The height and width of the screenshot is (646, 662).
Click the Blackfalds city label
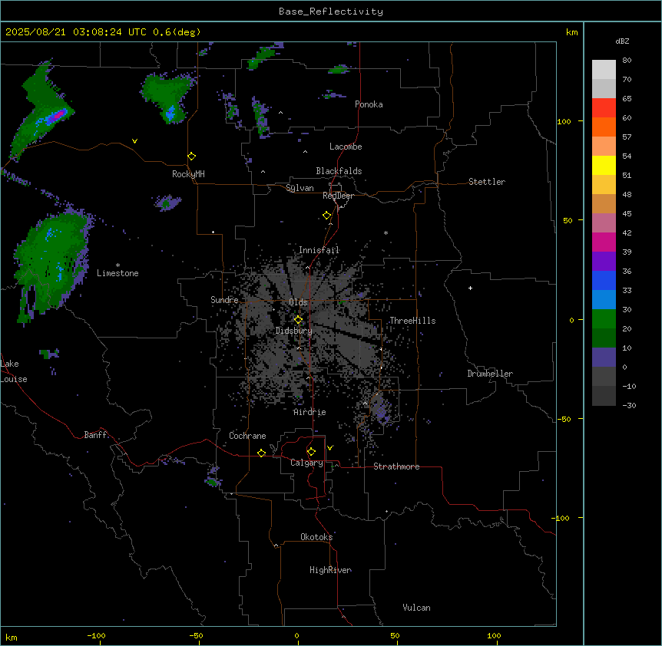pos(339,171)
